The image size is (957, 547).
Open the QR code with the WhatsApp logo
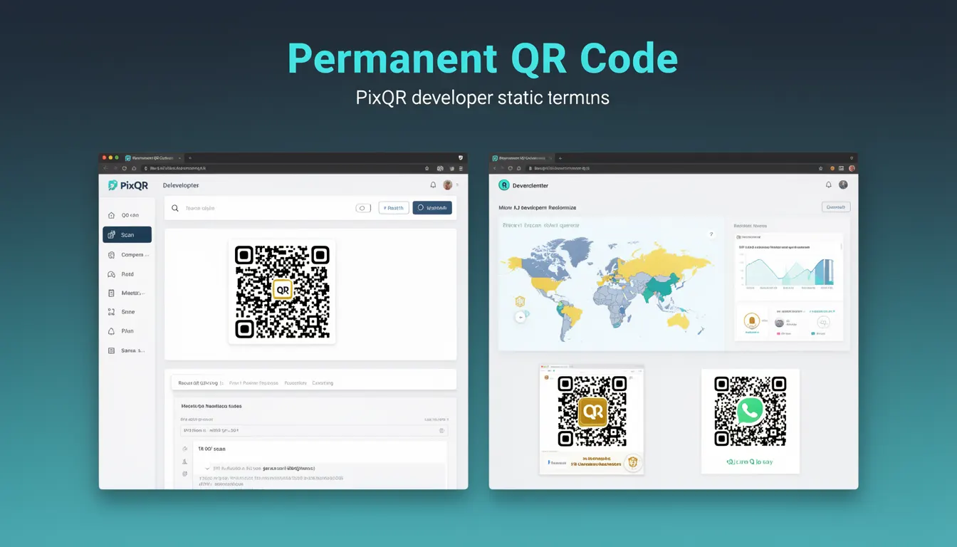pyautogui.click(x=750, y=411)
